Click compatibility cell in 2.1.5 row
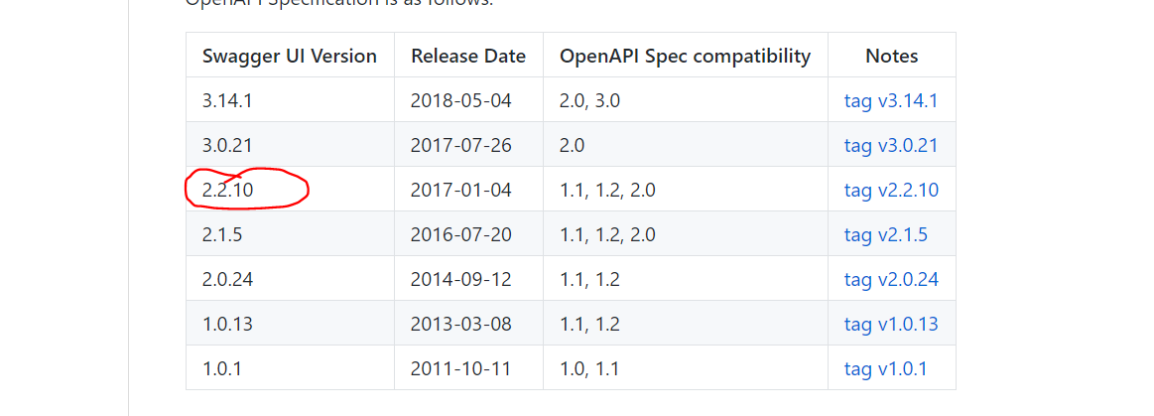The height and width of the screenshot is (416, 1154). pos(686,235)
